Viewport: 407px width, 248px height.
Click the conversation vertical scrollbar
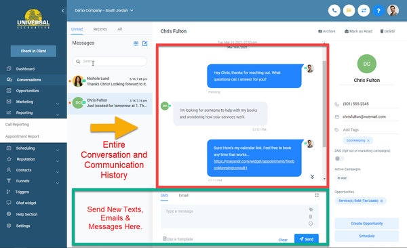point(324,104)
